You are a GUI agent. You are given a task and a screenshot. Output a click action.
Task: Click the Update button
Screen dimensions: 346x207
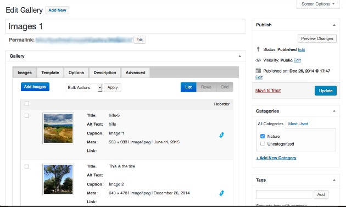326,91
